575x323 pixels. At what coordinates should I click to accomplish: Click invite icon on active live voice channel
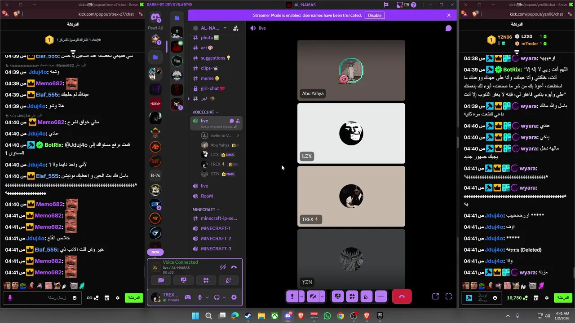(238, 121)
